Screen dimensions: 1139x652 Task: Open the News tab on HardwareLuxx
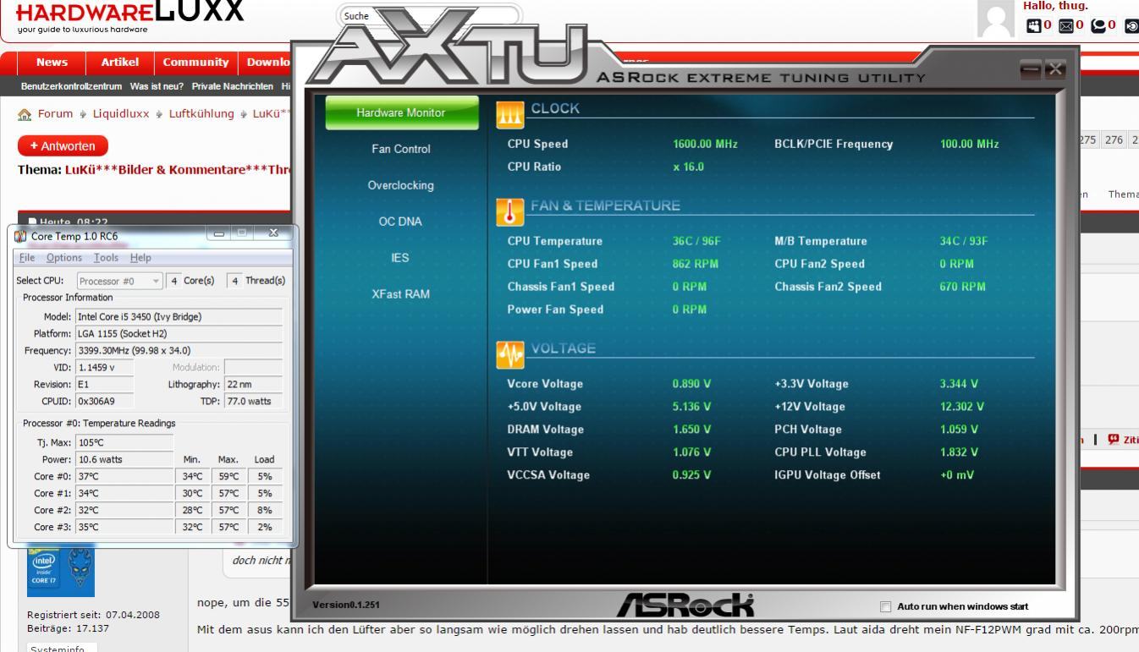coord(52,63)
